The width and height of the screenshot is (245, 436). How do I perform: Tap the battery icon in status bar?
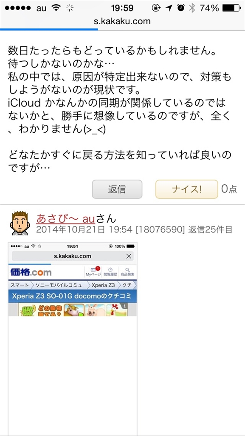(x=231, y=8)
